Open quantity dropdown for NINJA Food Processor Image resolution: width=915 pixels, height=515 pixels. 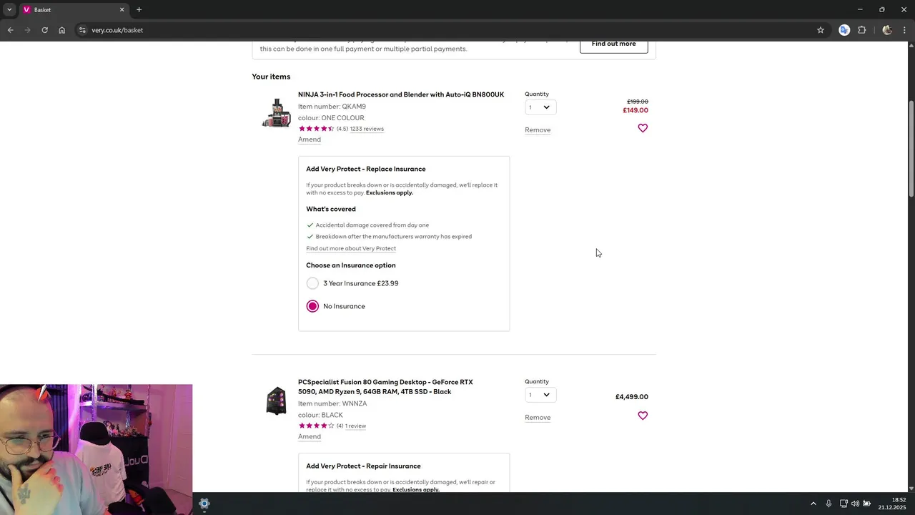[540, 107]
